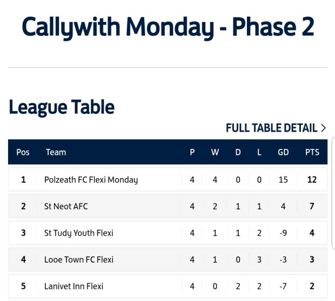
Task: Click the Team column header
Action: click(x=56, y=152)
